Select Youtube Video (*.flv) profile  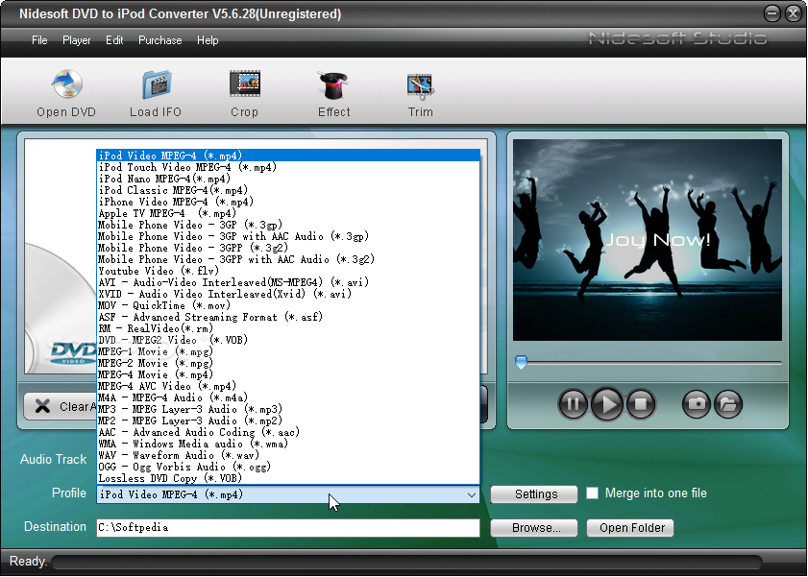tap(288, 271)
